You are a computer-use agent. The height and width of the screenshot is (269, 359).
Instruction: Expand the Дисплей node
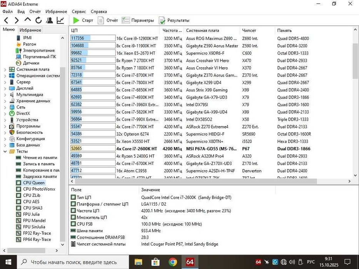(5, 88)
